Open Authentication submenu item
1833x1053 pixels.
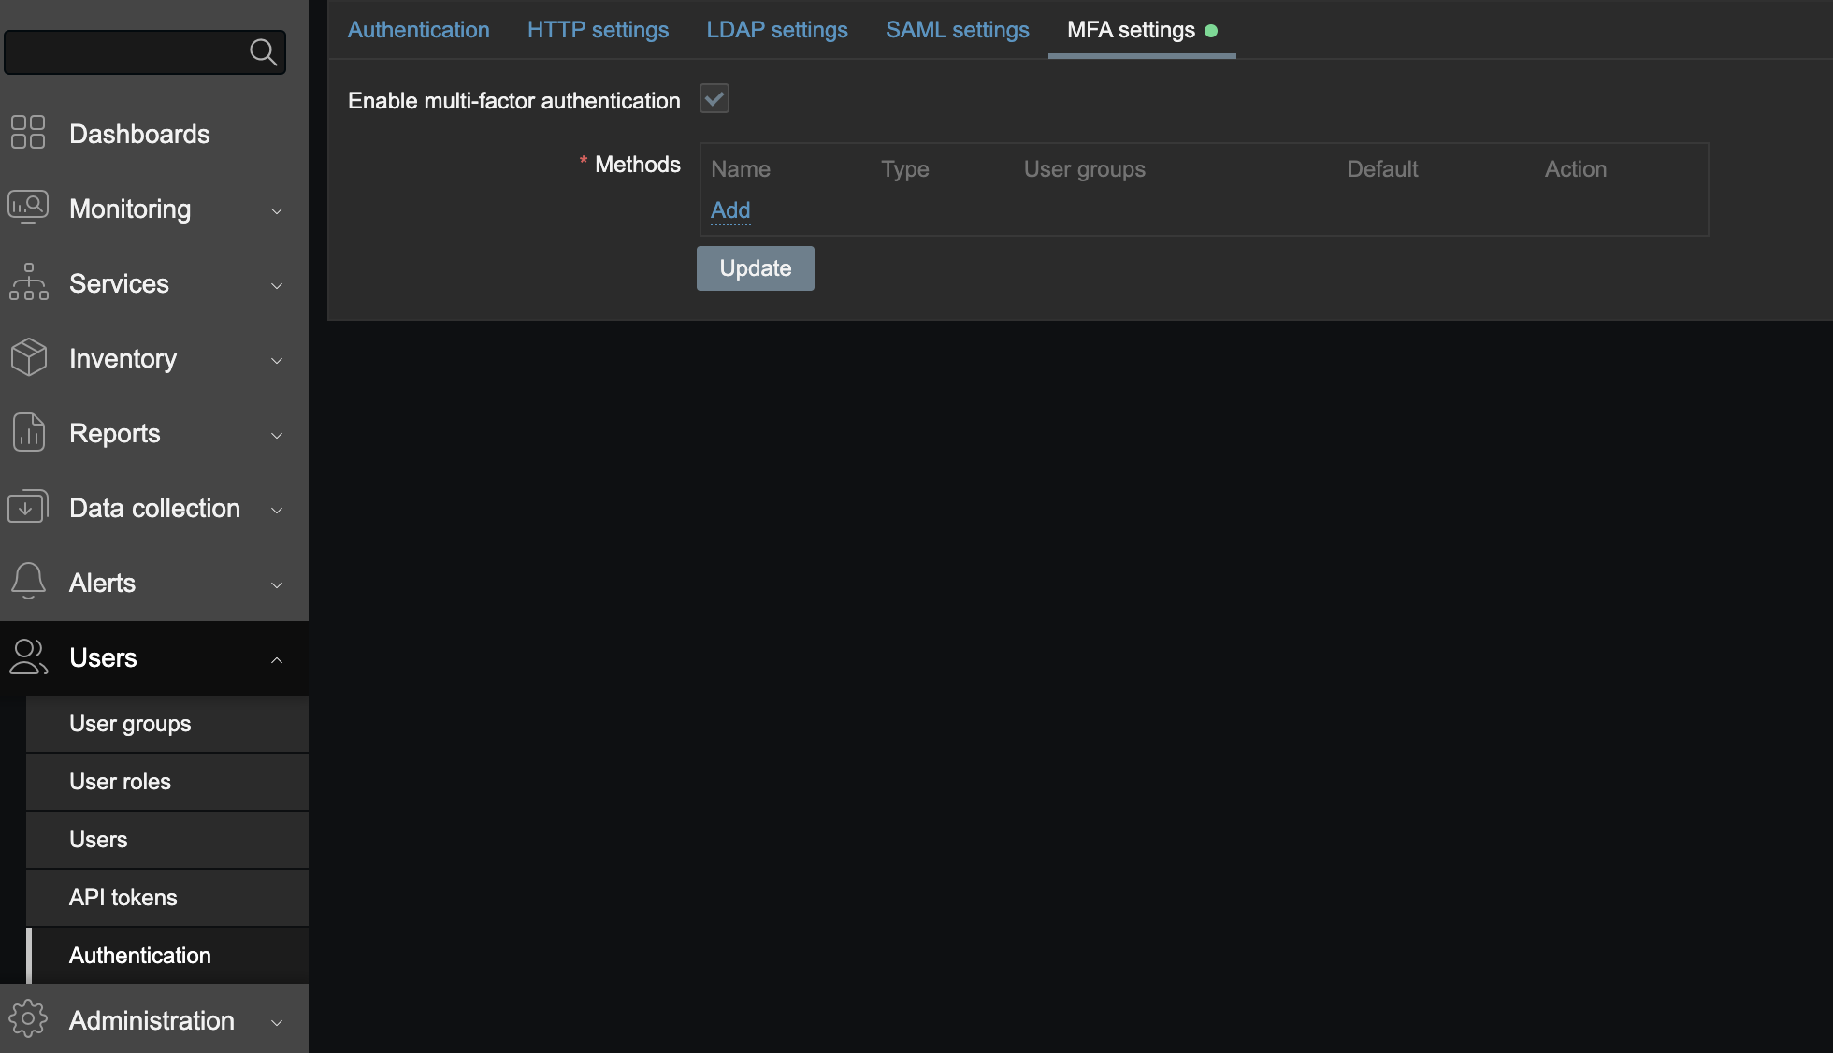pos(167,956)
